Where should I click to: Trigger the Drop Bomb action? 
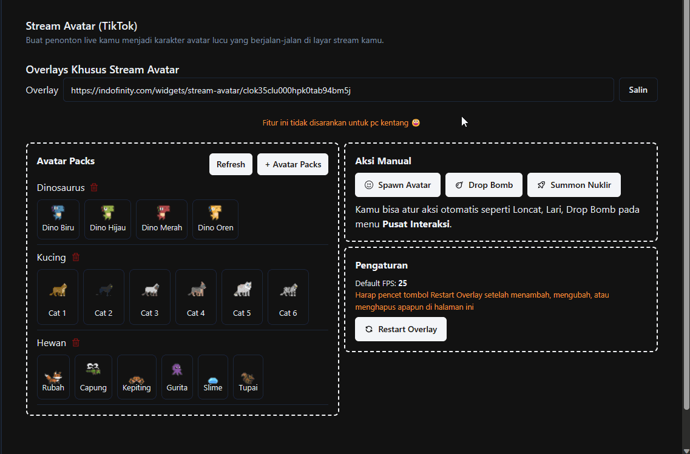pyautogui.click(x=484, y=185)
